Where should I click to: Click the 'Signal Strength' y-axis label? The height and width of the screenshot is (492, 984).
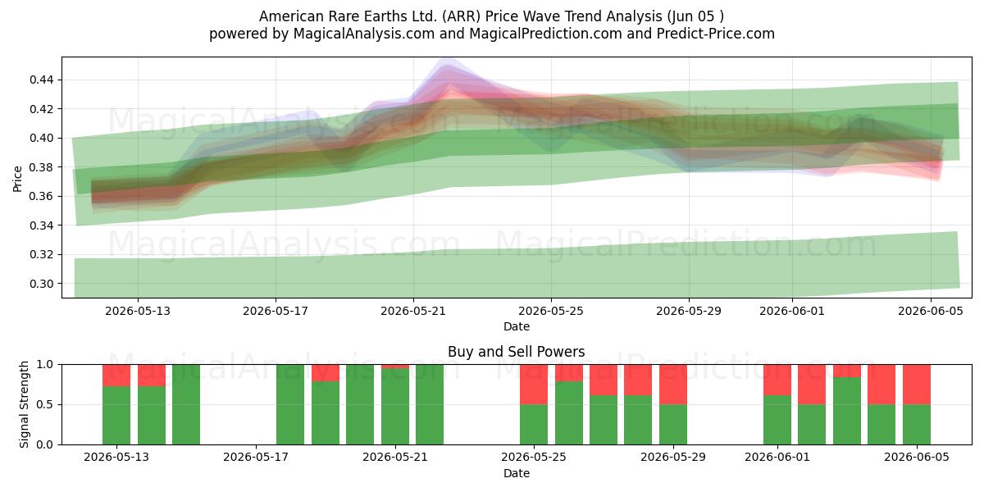[25, 404]
